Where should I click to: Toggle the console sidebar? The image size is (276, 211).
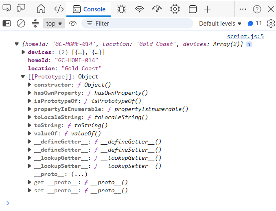point(7,24)
